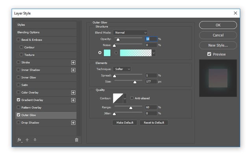Enable the Color Overlay checkbox

(19, 92)
